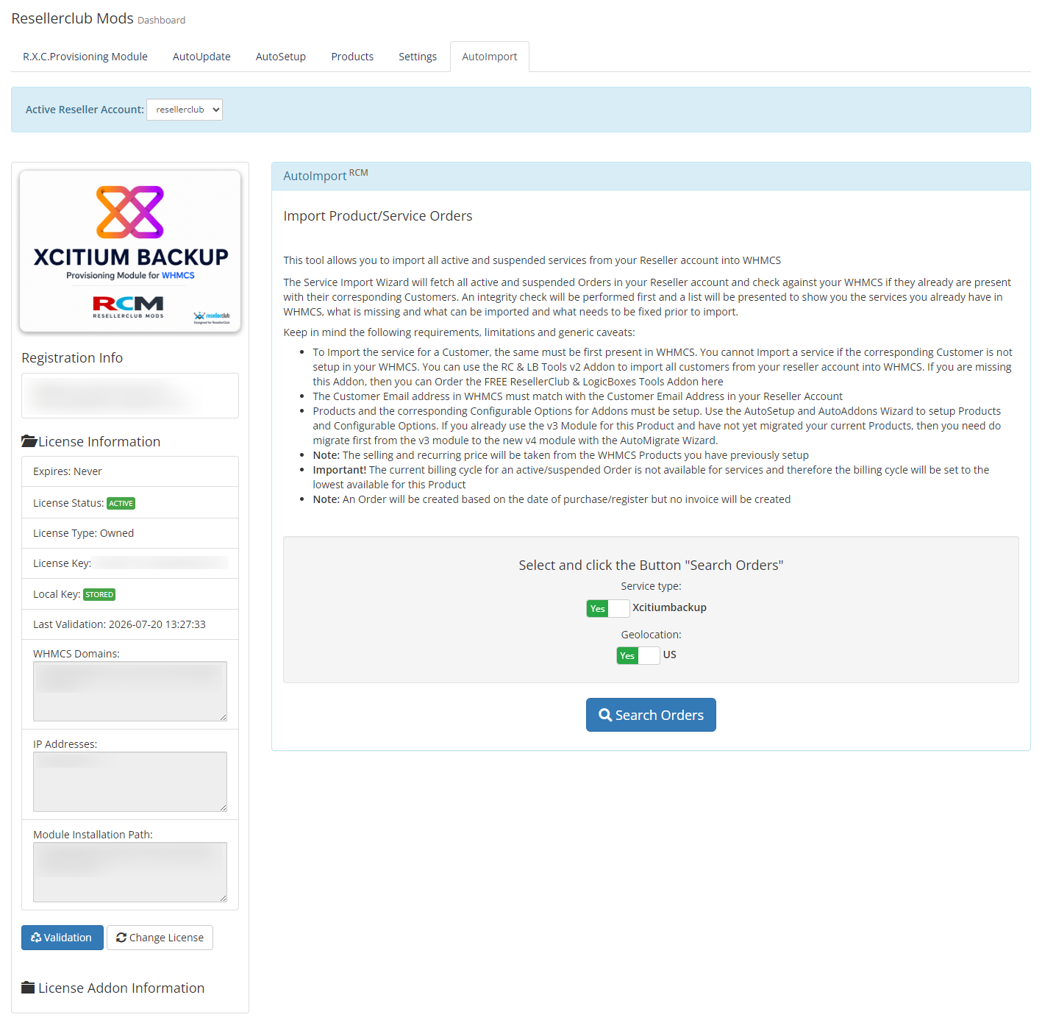Screen dimensions: 1042x1020
Task: Click the refresh icon on Change License
Action: point(121,938)
